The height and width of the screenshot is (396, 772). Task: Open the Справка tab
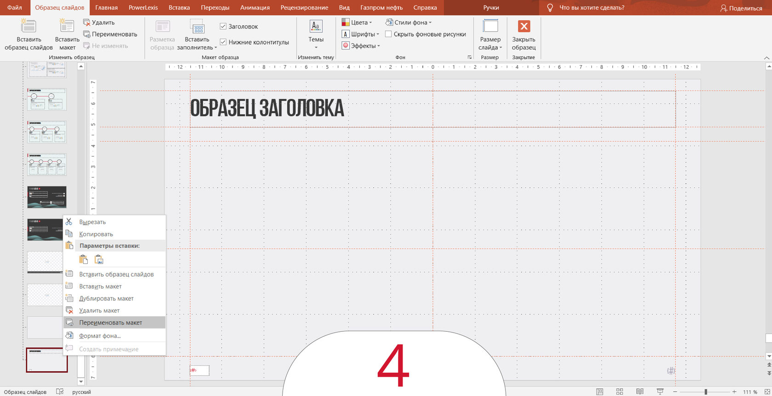[x=425, y=7]
